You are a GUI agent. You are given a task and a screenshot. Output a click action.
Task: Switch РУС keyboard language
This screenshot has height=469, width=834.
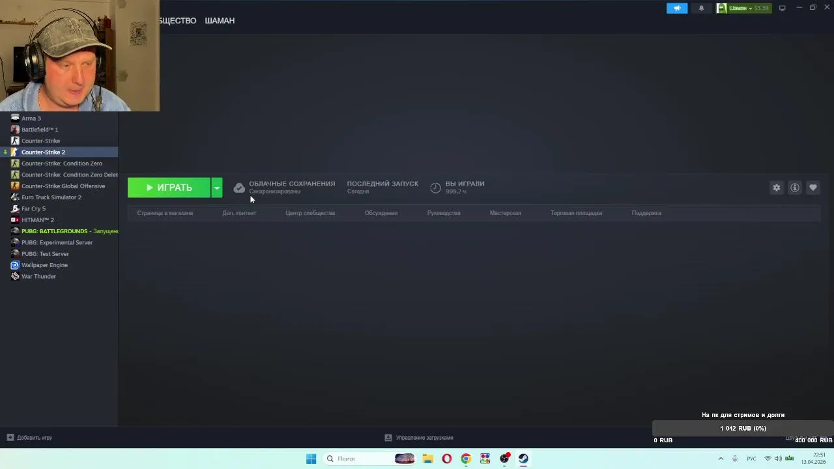(751, 459)
